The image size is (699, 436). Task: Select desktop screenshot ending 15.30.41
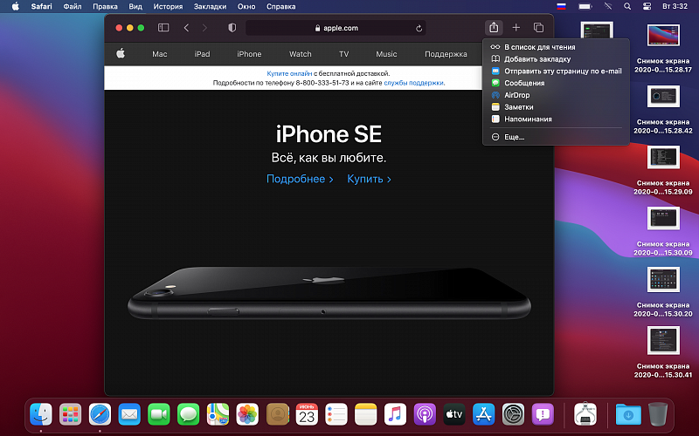click(x=663, y=352)
